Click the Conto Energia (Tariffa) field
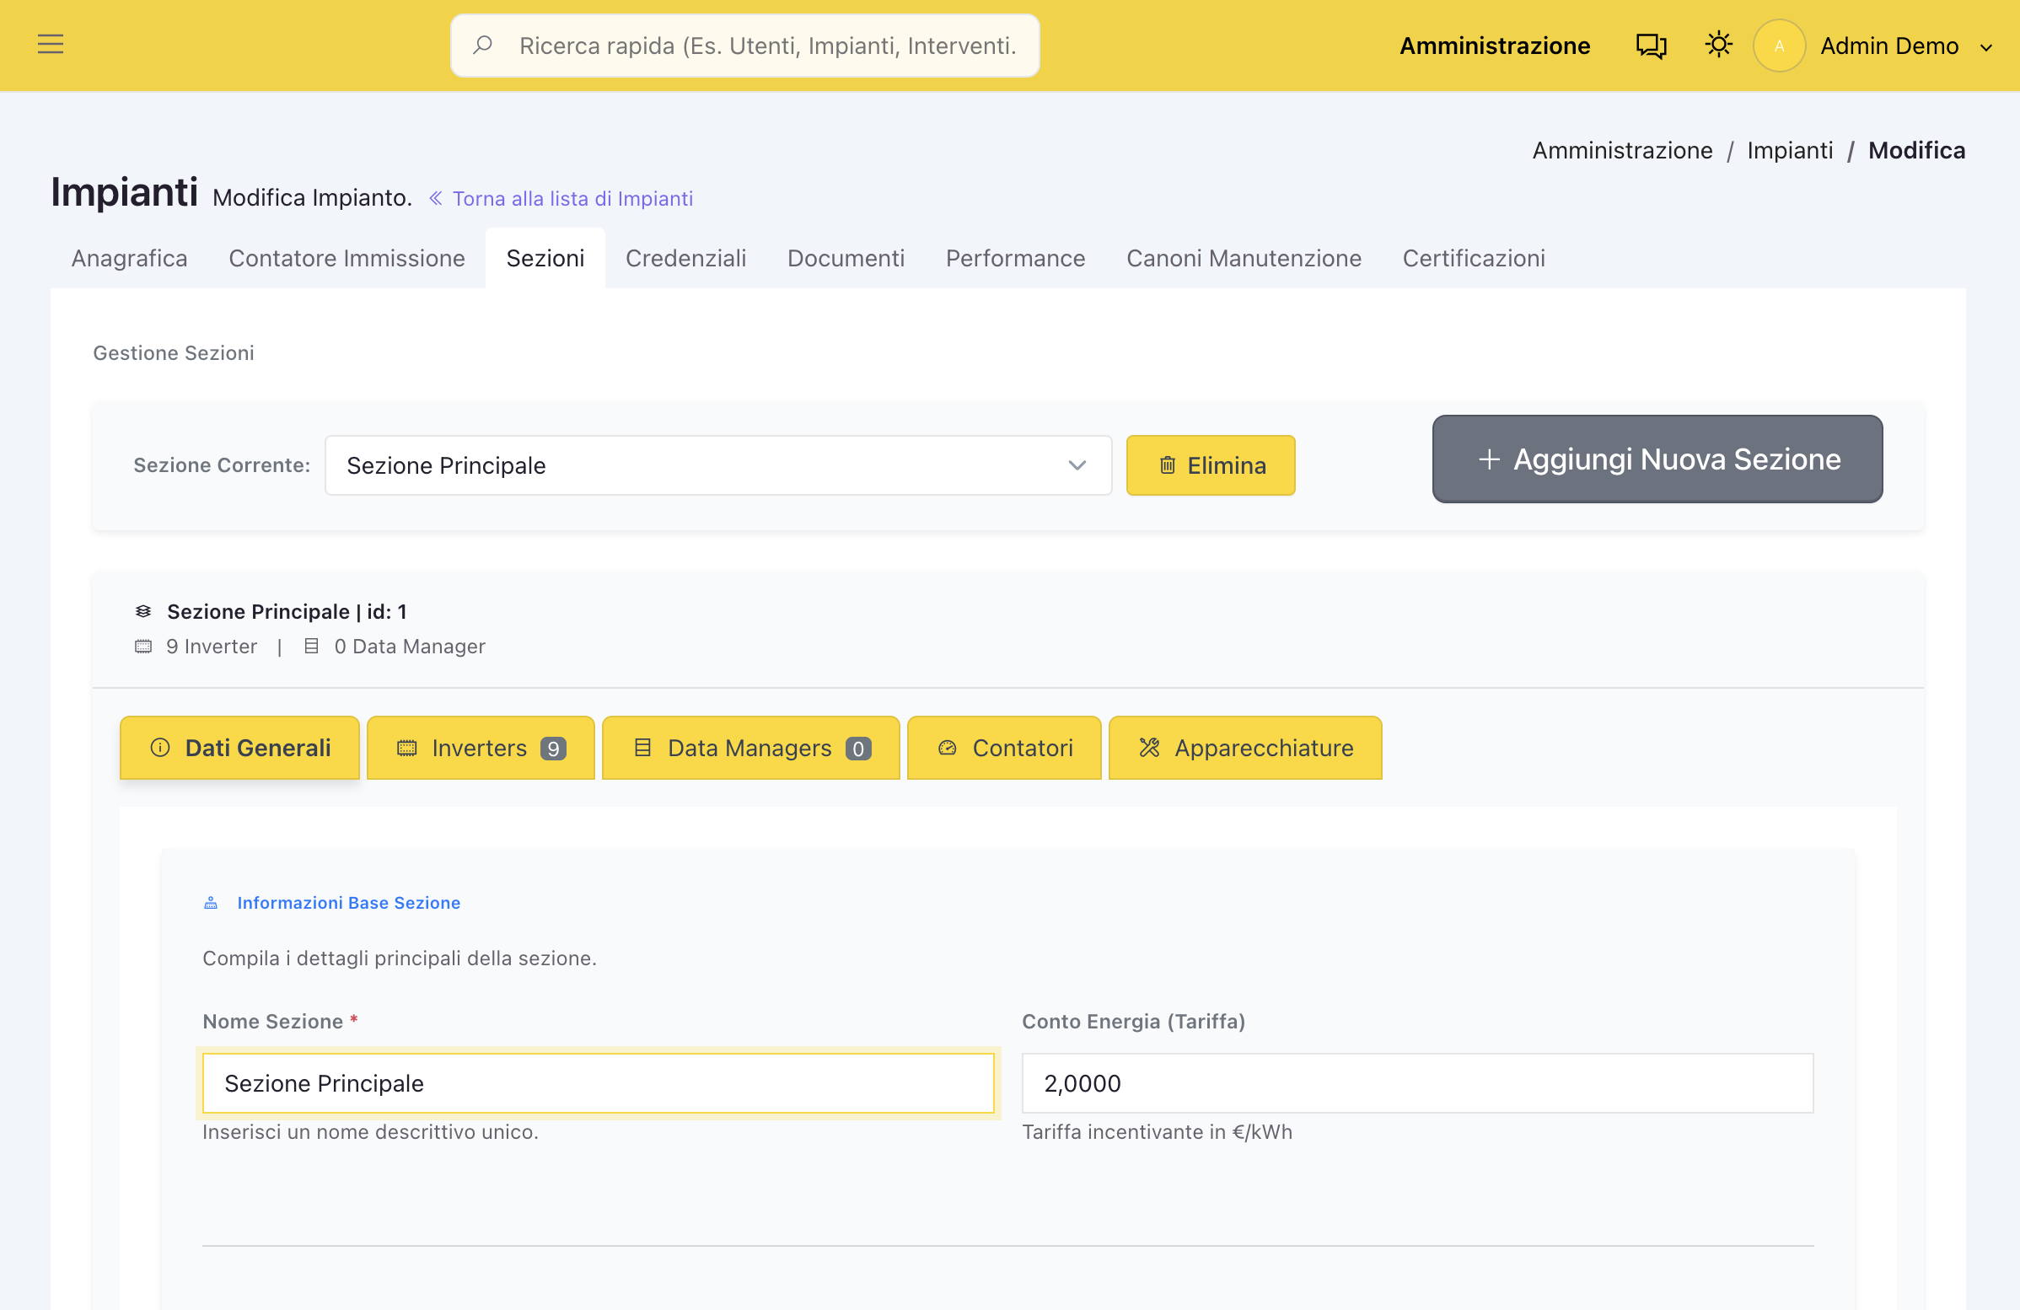 (x=1417, y=1083)
